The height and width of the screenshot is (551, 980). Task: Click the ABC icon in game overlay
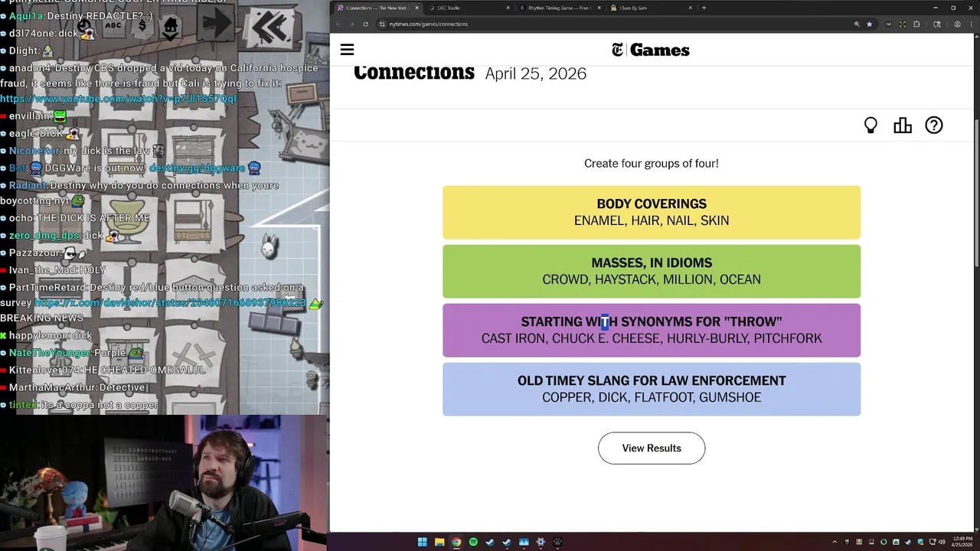[x=113, y=25]
